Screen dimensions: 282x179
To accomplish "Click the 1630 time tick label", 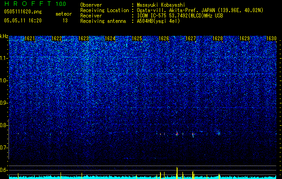I will point(271,38).
